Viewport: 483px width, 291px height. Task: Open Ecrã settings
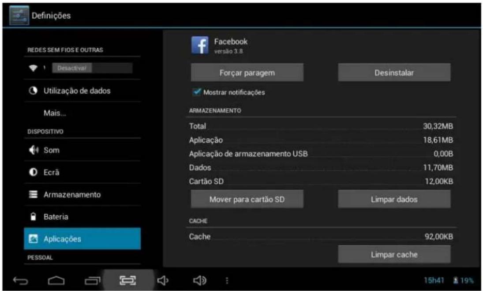(x=82, y=172)
